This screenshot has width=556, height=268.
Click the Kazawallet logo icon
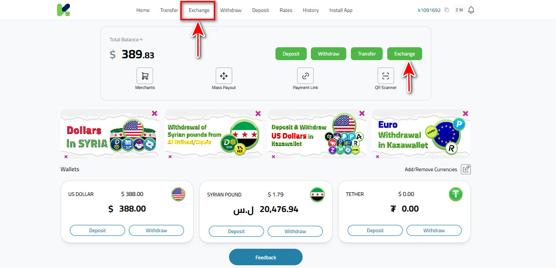click(x=63, y=10)
